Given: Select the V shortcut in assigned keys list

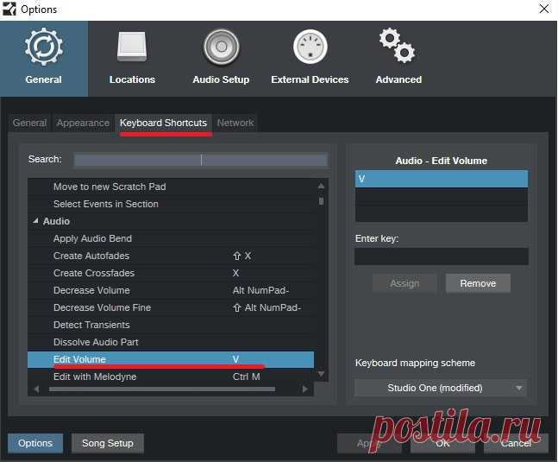Looking at the screenshot, I should [x=441, y=179].
